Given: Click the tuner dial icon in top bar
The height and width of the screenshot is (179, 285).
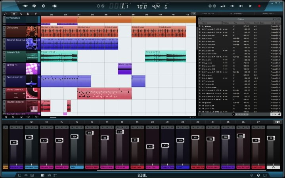Looking at the screenshot, I should pyautogui.click(x=55, y=6).
